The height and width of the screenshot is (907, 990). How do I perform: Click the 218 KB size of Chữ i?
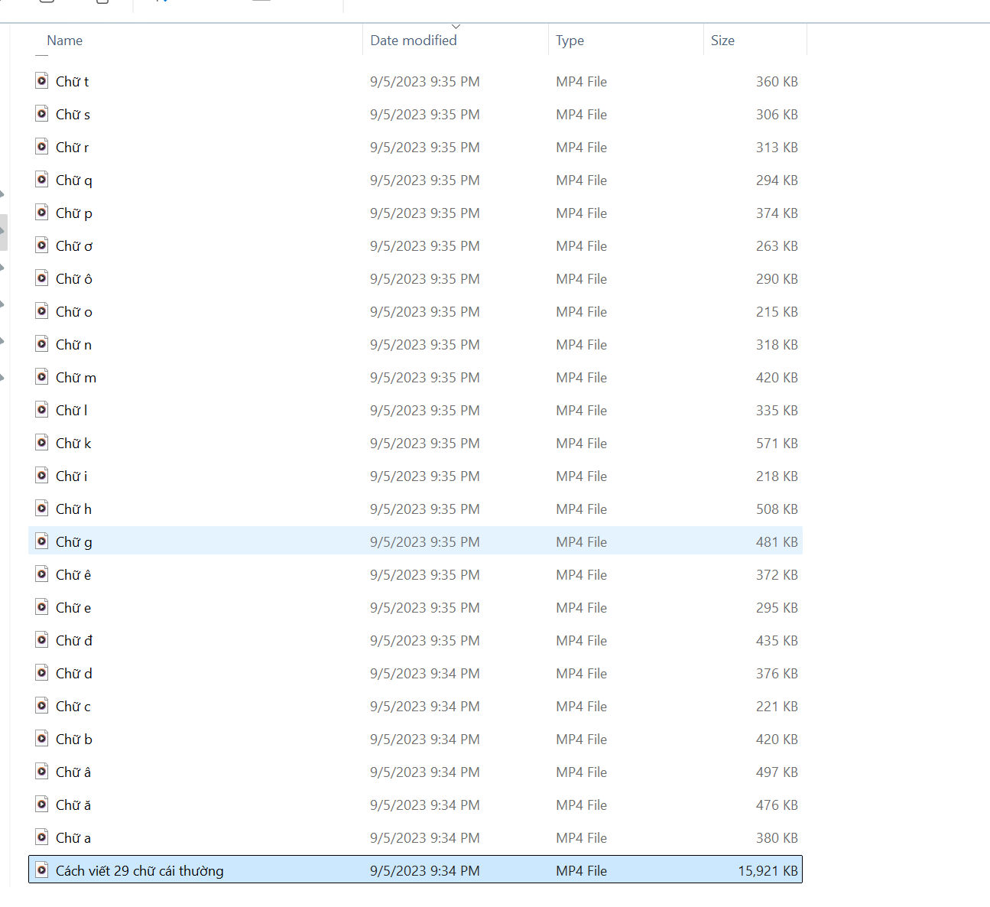coord(777,476)
